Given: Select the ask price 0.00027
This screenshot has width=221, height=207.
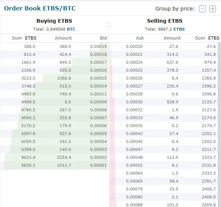Looking at the screenshot, I should [134, 86].
